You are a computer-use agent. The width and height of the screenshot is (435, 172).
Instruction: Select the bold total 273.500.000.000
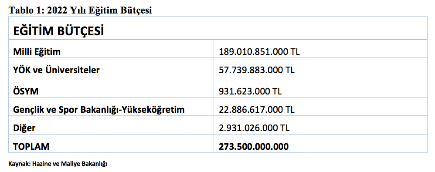(x=254, y=146)
